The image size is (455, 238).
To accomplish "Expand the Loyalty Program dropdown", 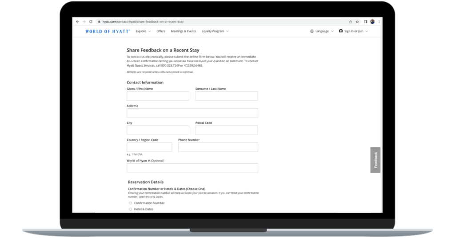I will coord(215,32).
